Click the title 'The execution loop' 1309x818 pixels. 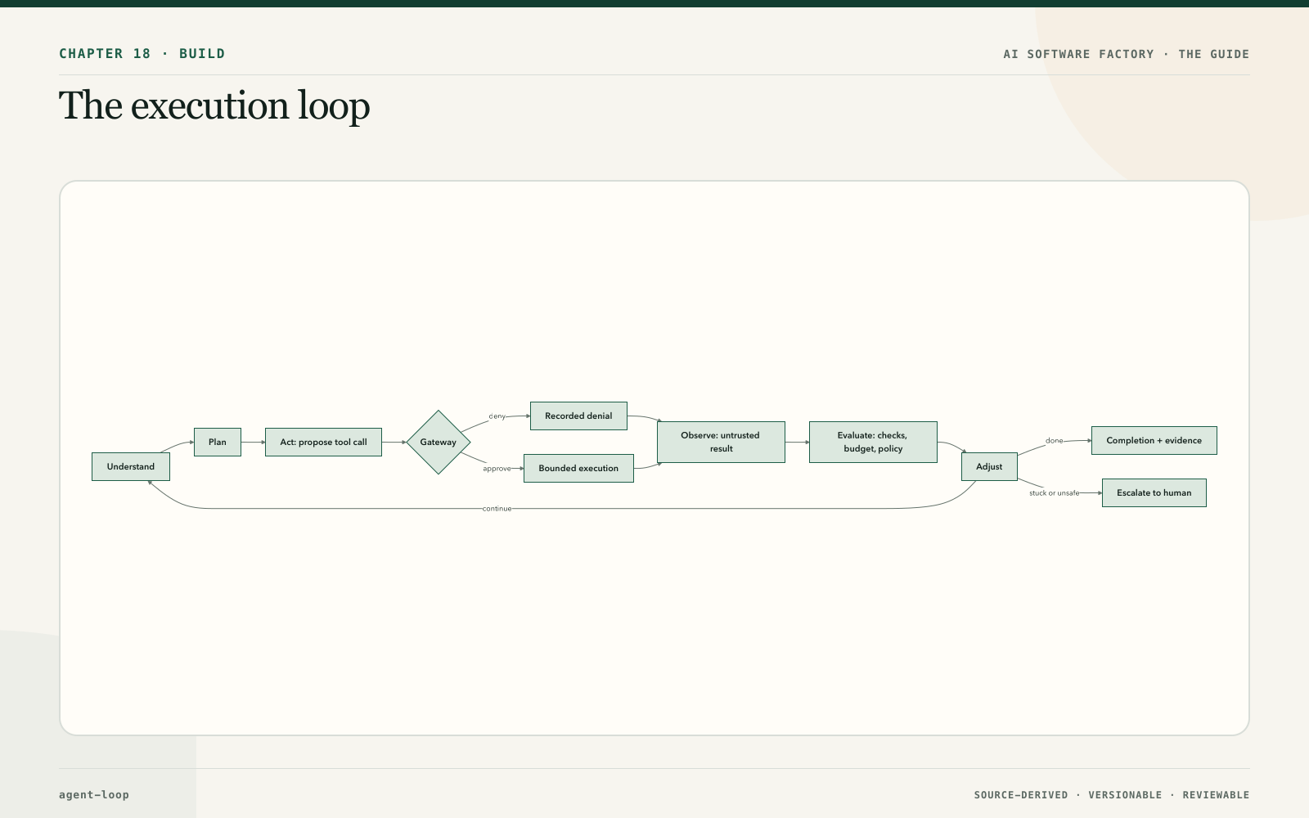[214, 106]
